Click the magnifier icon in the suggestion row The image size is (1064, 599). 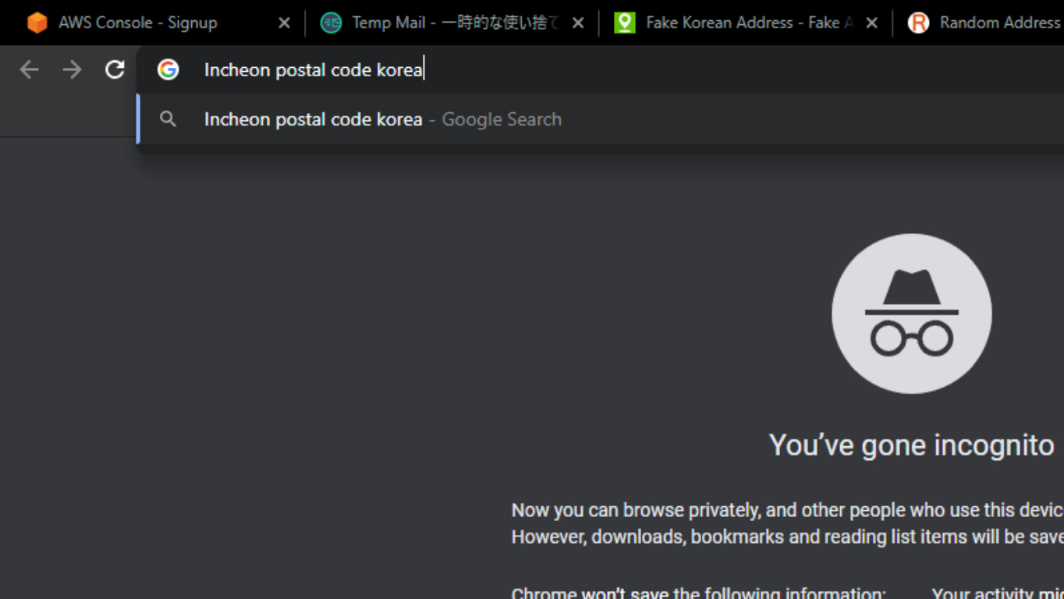pyautogui.click(x=168, y=119)
